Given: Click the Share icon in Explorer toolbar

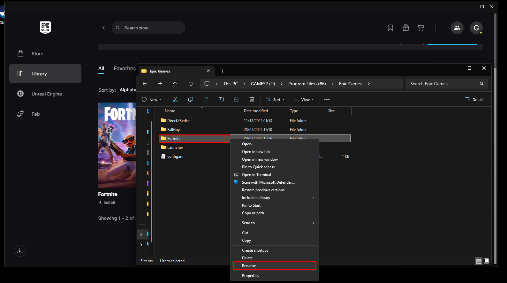Looking at the screenshot, I should point(237,99).
